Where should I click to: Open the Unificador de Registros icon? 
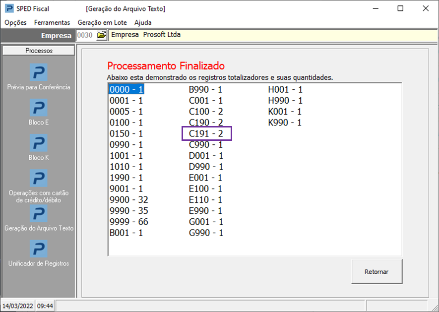click(38, 249)
